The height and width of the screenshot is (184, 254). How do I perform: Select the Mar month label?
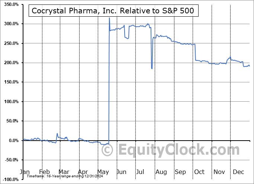click(x=64, y=172)
